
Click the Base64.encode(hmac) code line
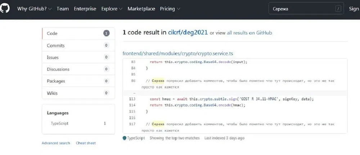click(197, 105)
